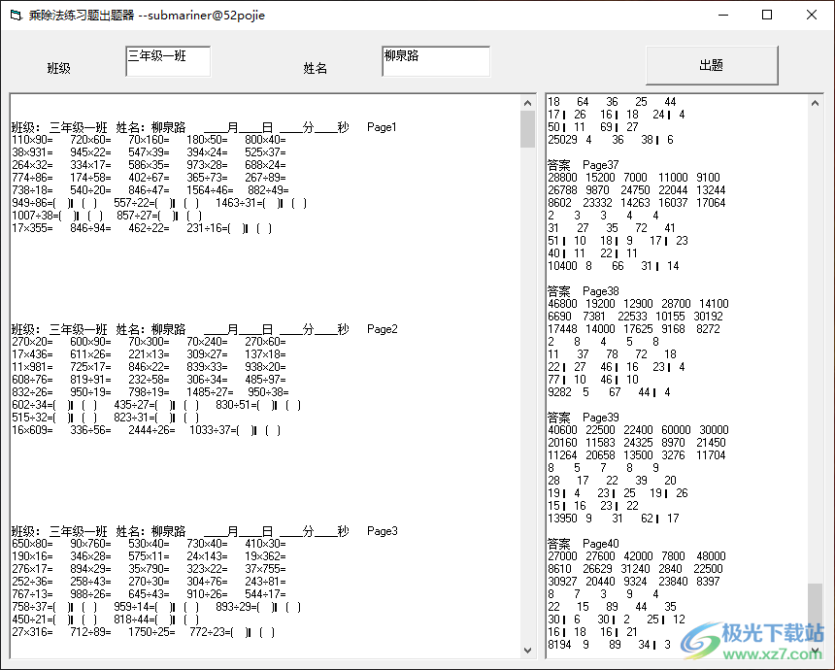Click the down arrow on the right panel scrollbar
Screen dimensions: 835x670
(x=816, y=650)
